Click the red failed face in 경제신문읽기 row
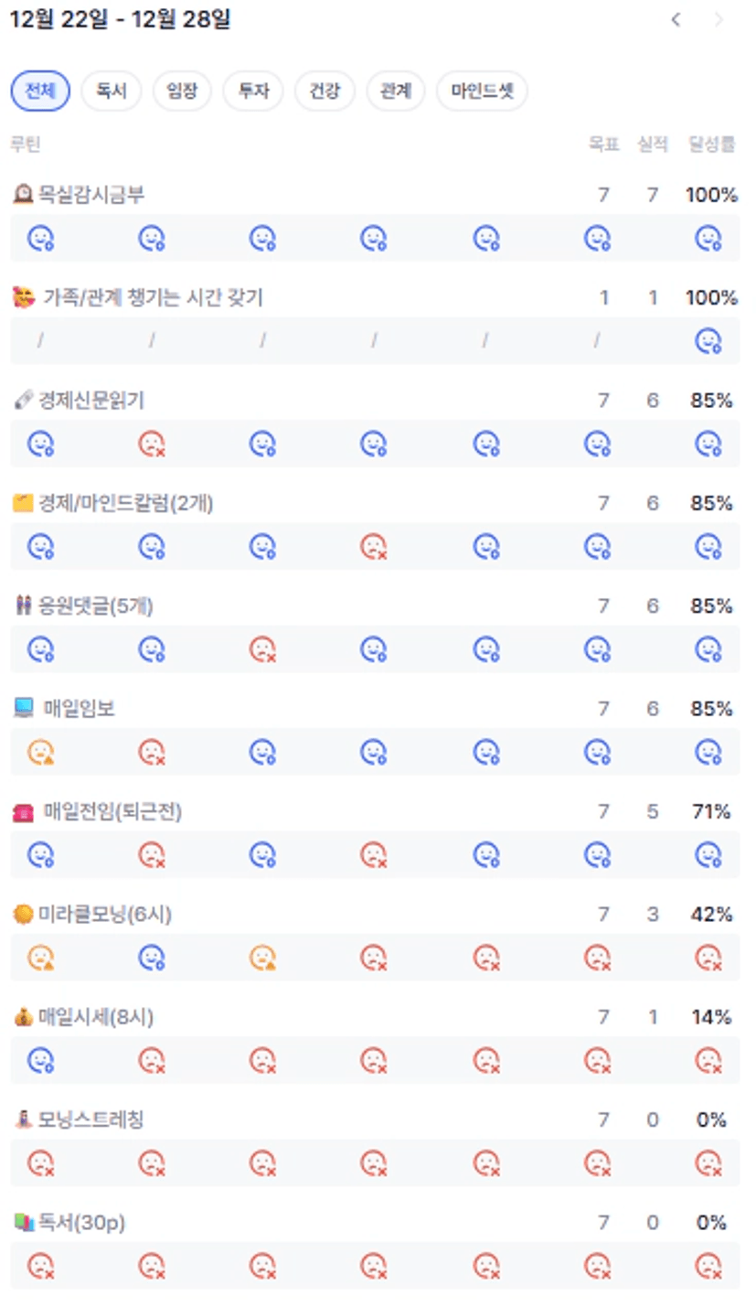Image resolution: width=756 pixels, height=1307 pixels. [x=151, y=445]
